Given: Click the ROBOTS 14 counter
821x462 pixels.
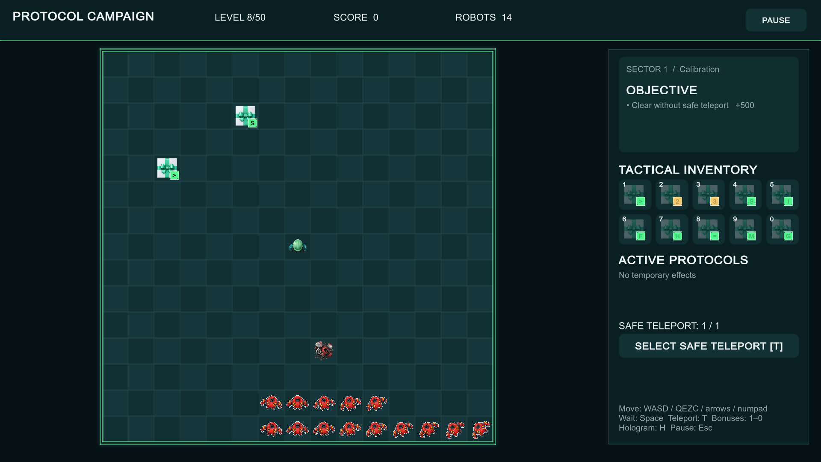Looking at the screenshot, I should pyautogui.click(x=483, y=18).
